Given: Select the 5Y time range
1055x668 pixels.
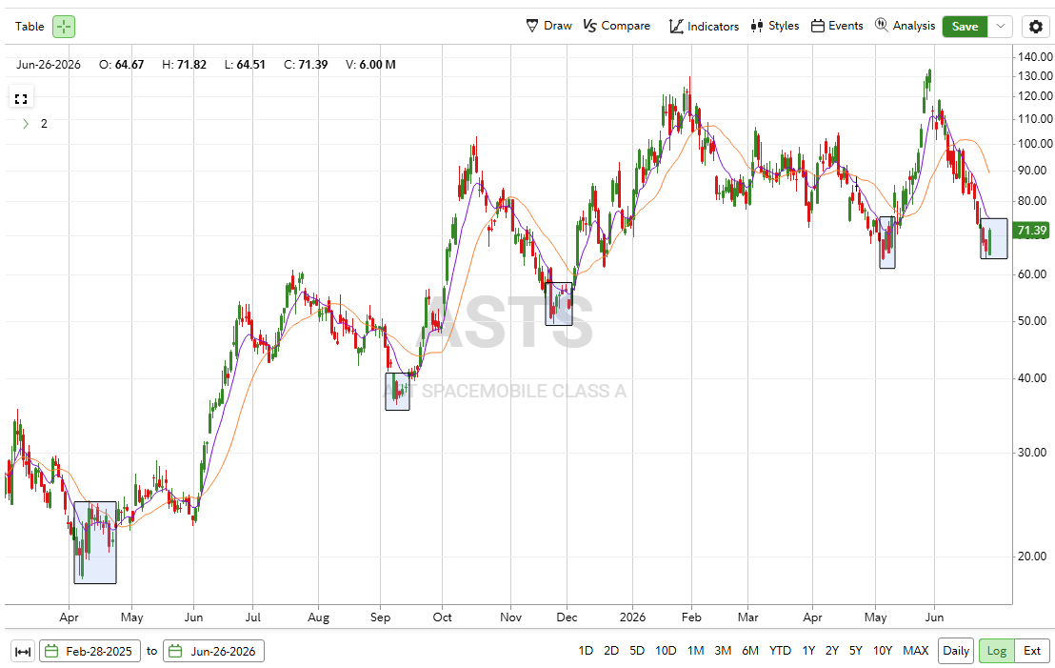Looking at the screenshot, I should (x=855, y=651).
